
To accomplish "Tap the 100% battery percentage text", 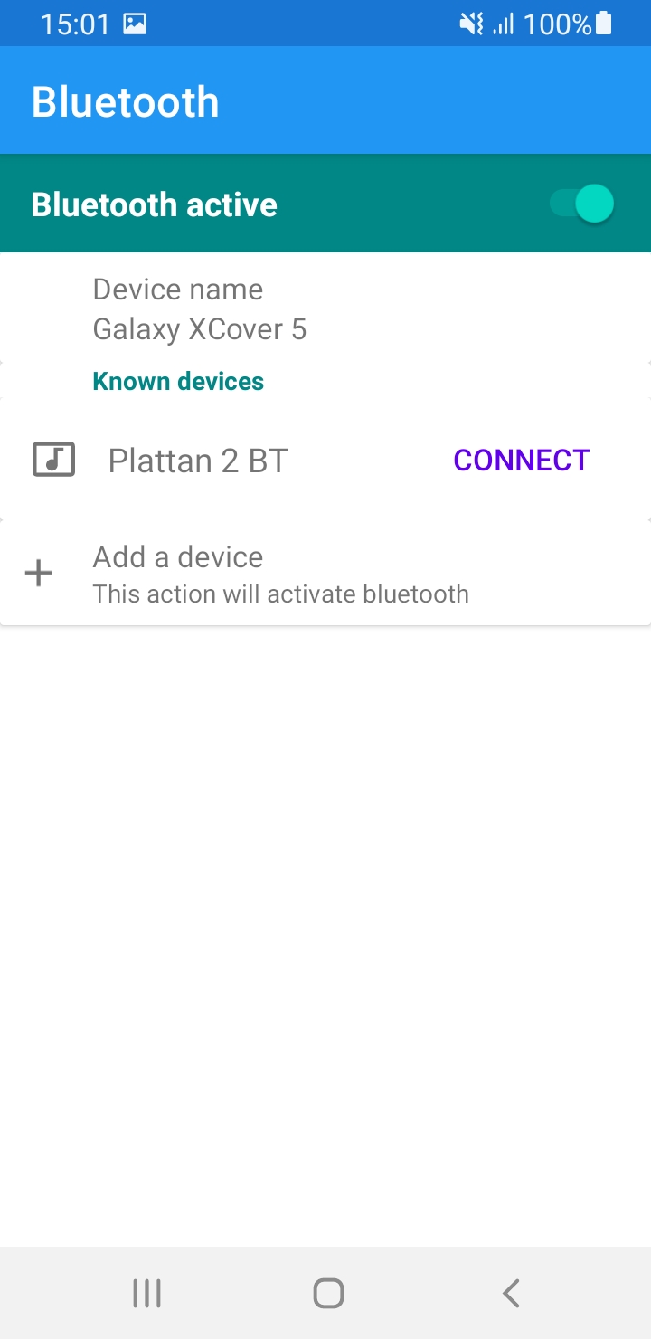I will 557,24.
